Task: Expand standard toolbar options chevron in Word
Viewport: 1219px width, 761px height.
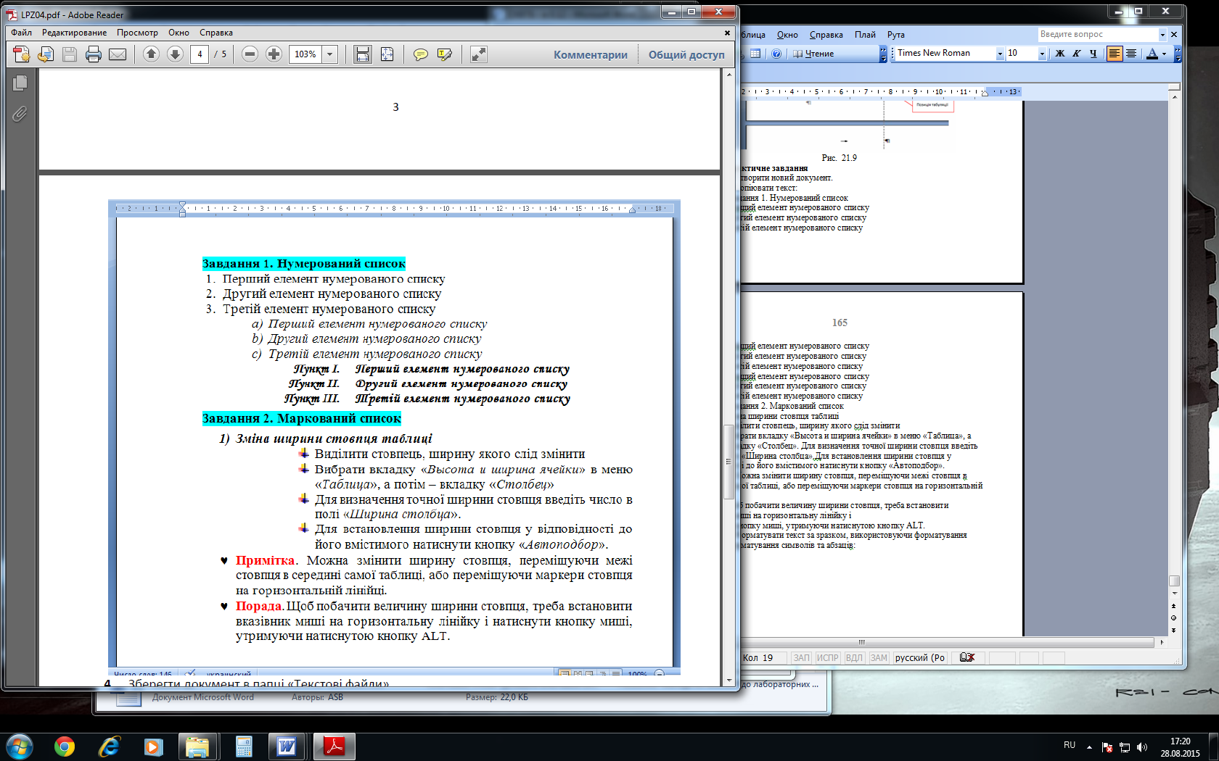Action: click(883, 54)
